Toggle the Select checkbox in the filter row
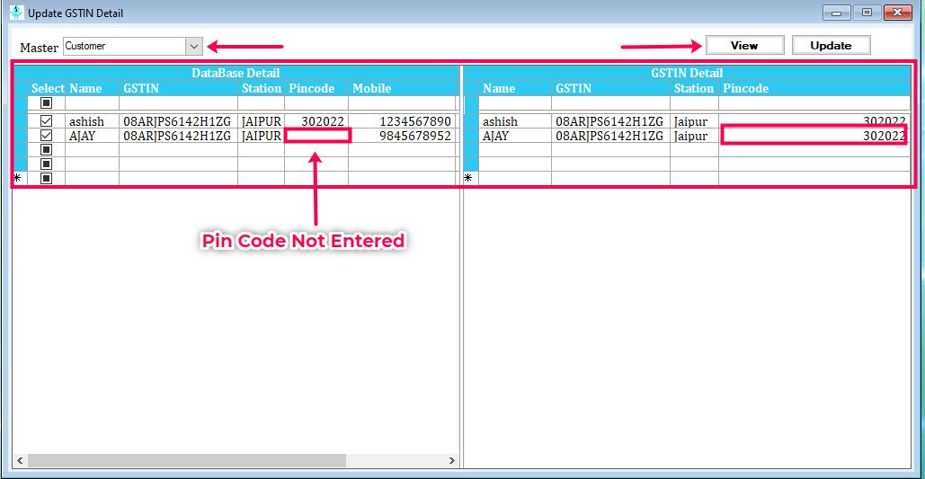The width and height of the screenshot is (925, 479). click(46, 102)
